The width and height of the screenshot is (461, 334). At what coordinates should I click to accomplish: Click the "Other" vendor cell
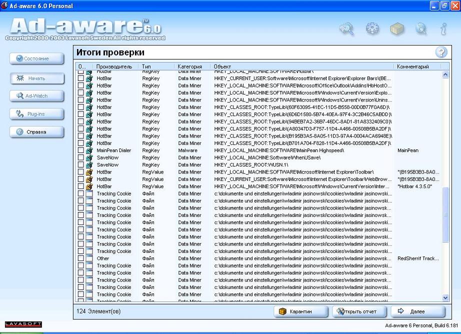[x=103, y=258]
